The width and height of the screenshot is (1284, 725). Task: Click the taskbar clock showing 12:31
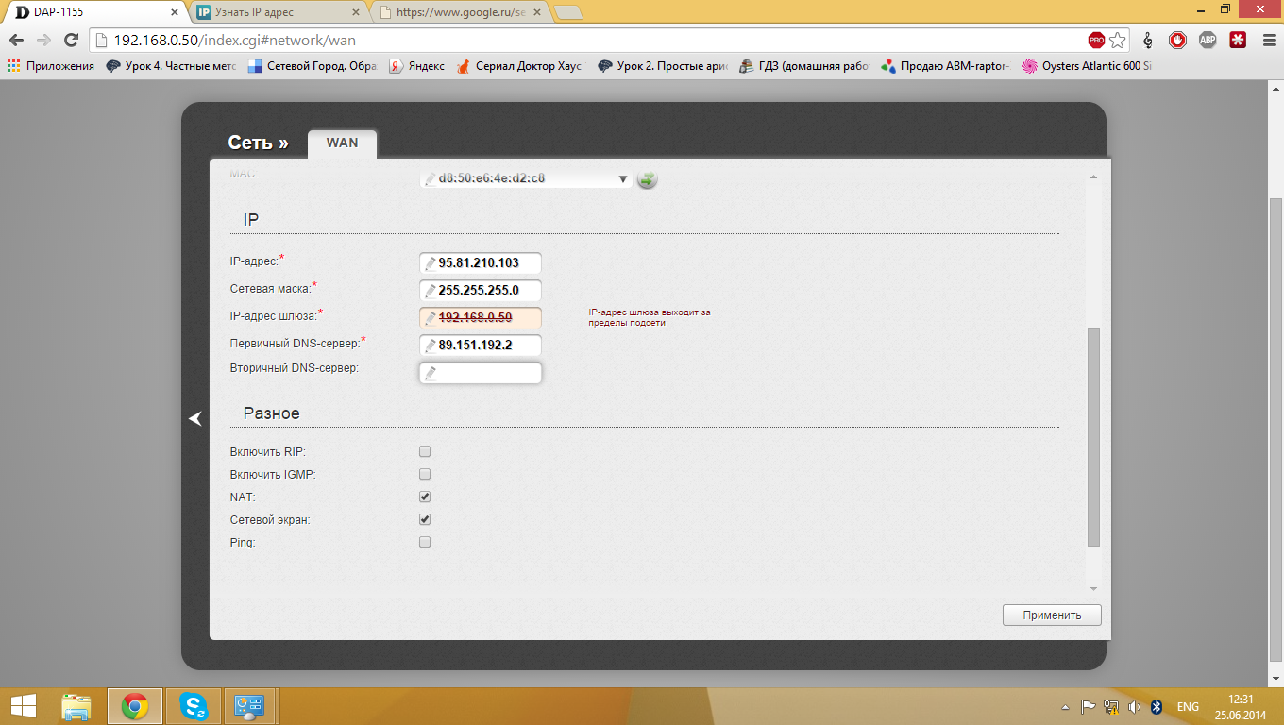[x=1241, y=699]
